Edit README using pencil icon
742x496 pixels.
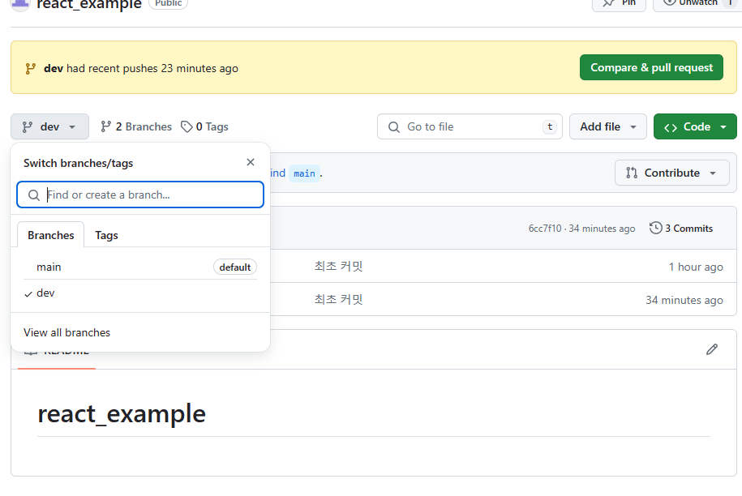[712, 349]
